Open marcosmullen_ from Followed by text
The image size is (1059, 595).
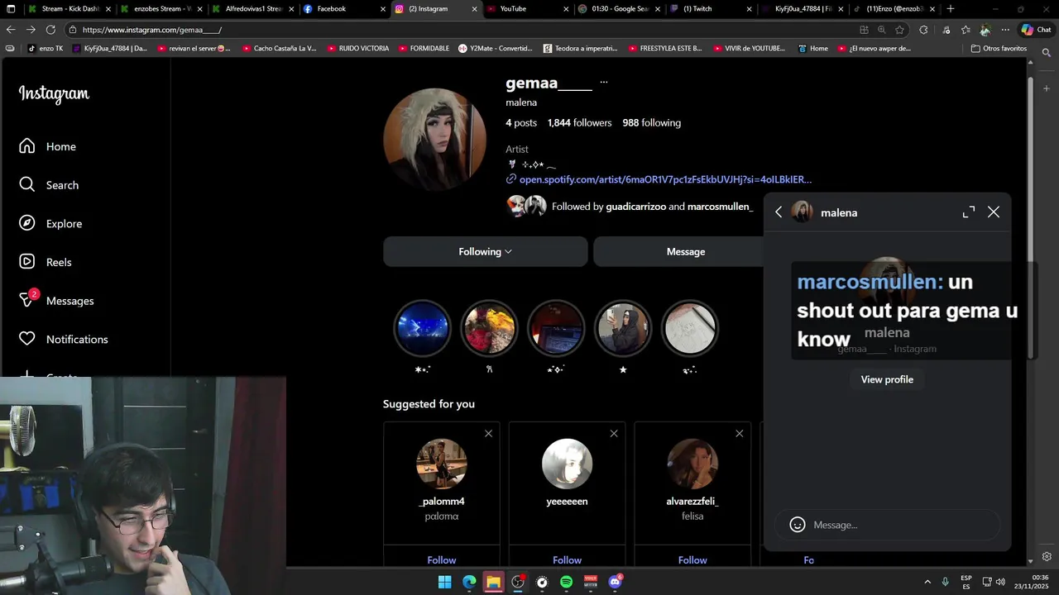pos(720,207)
